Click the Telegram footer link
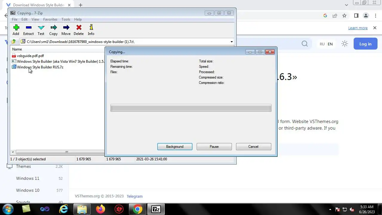 [x=135, y=196]
